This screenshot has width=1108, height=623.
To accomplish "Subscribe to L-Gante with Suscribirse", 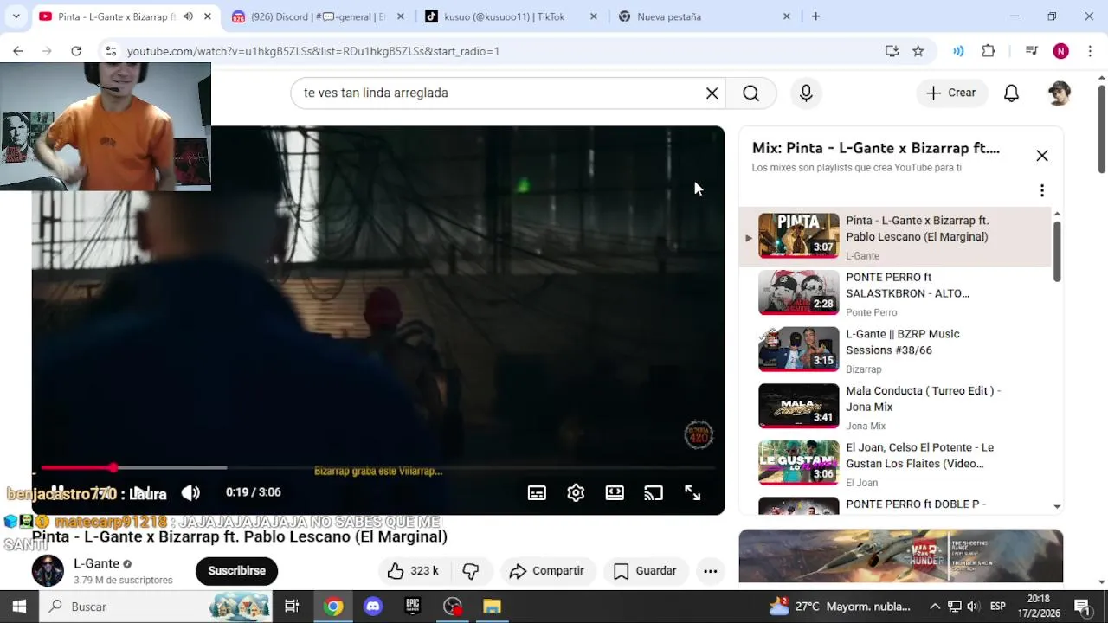I will point(236,571).
